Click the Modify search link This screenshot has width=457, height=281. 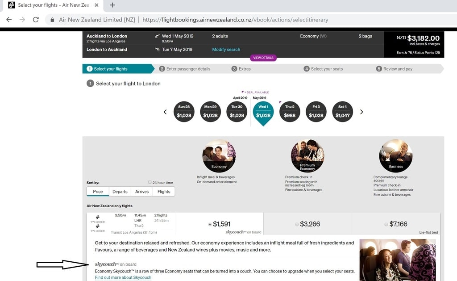pos(226,49)
